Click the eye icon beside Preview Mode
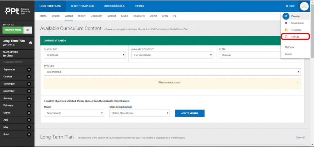The height and width of the screenshot is (147, 314). (x=28, y=30)
